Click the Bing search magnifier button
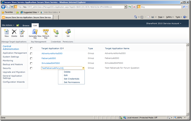The image size is (191, 121). (x=184, y=7)
